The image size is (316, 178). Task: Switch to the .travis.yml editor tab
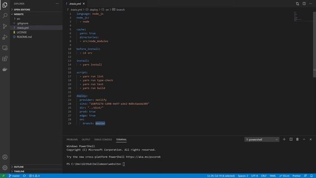[x=75, y=3]
